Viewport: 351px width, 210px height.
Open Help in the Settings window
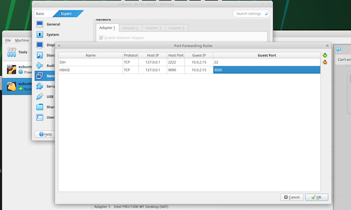coord(46,134)
